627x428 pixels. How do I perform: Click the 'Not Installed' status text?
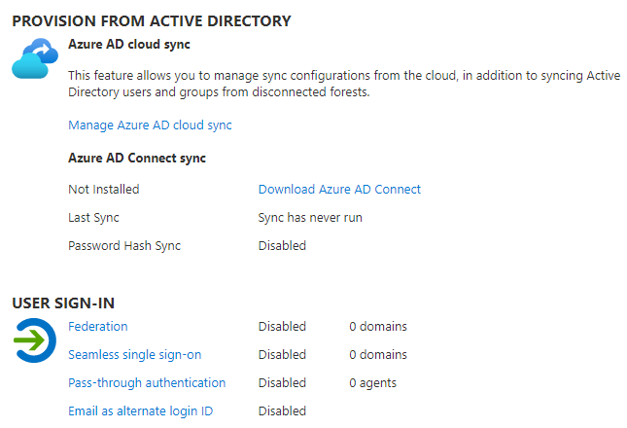[x=104, y=190]
